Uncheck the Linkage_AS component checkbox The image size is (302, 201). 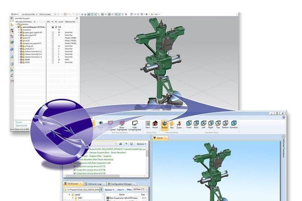[x=21, y=46]
